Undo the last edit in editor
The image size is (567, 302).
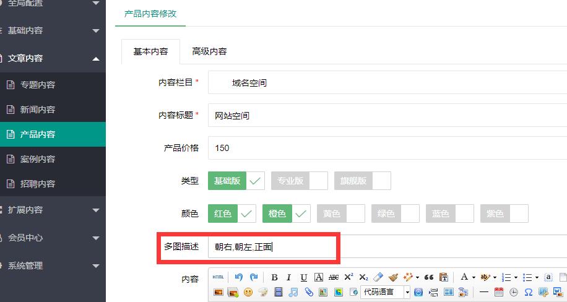239,277
